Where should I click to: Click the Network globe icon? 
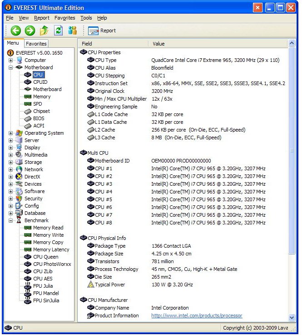click(x=19, y=169)
